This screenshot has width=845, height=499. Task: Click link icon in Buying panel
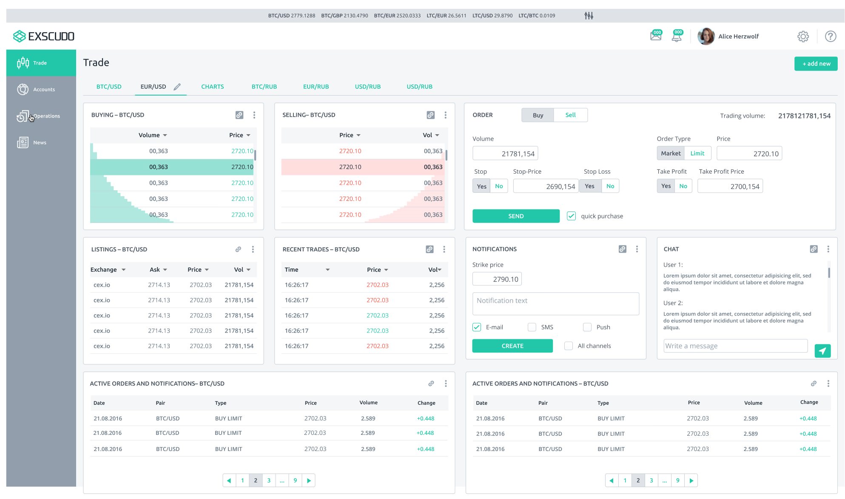(239, 115)
